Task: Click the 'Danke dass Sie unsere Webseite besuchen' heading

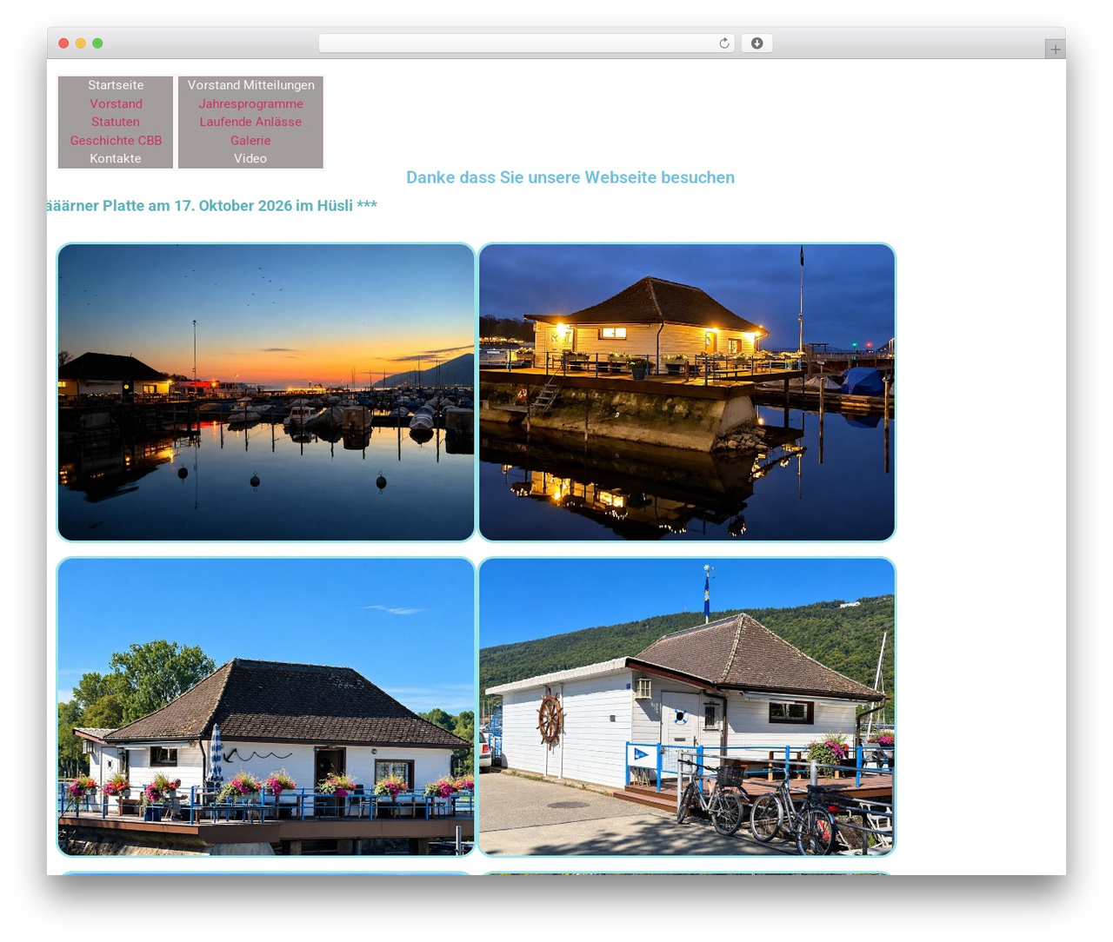Action: click(x=570, y=177)
